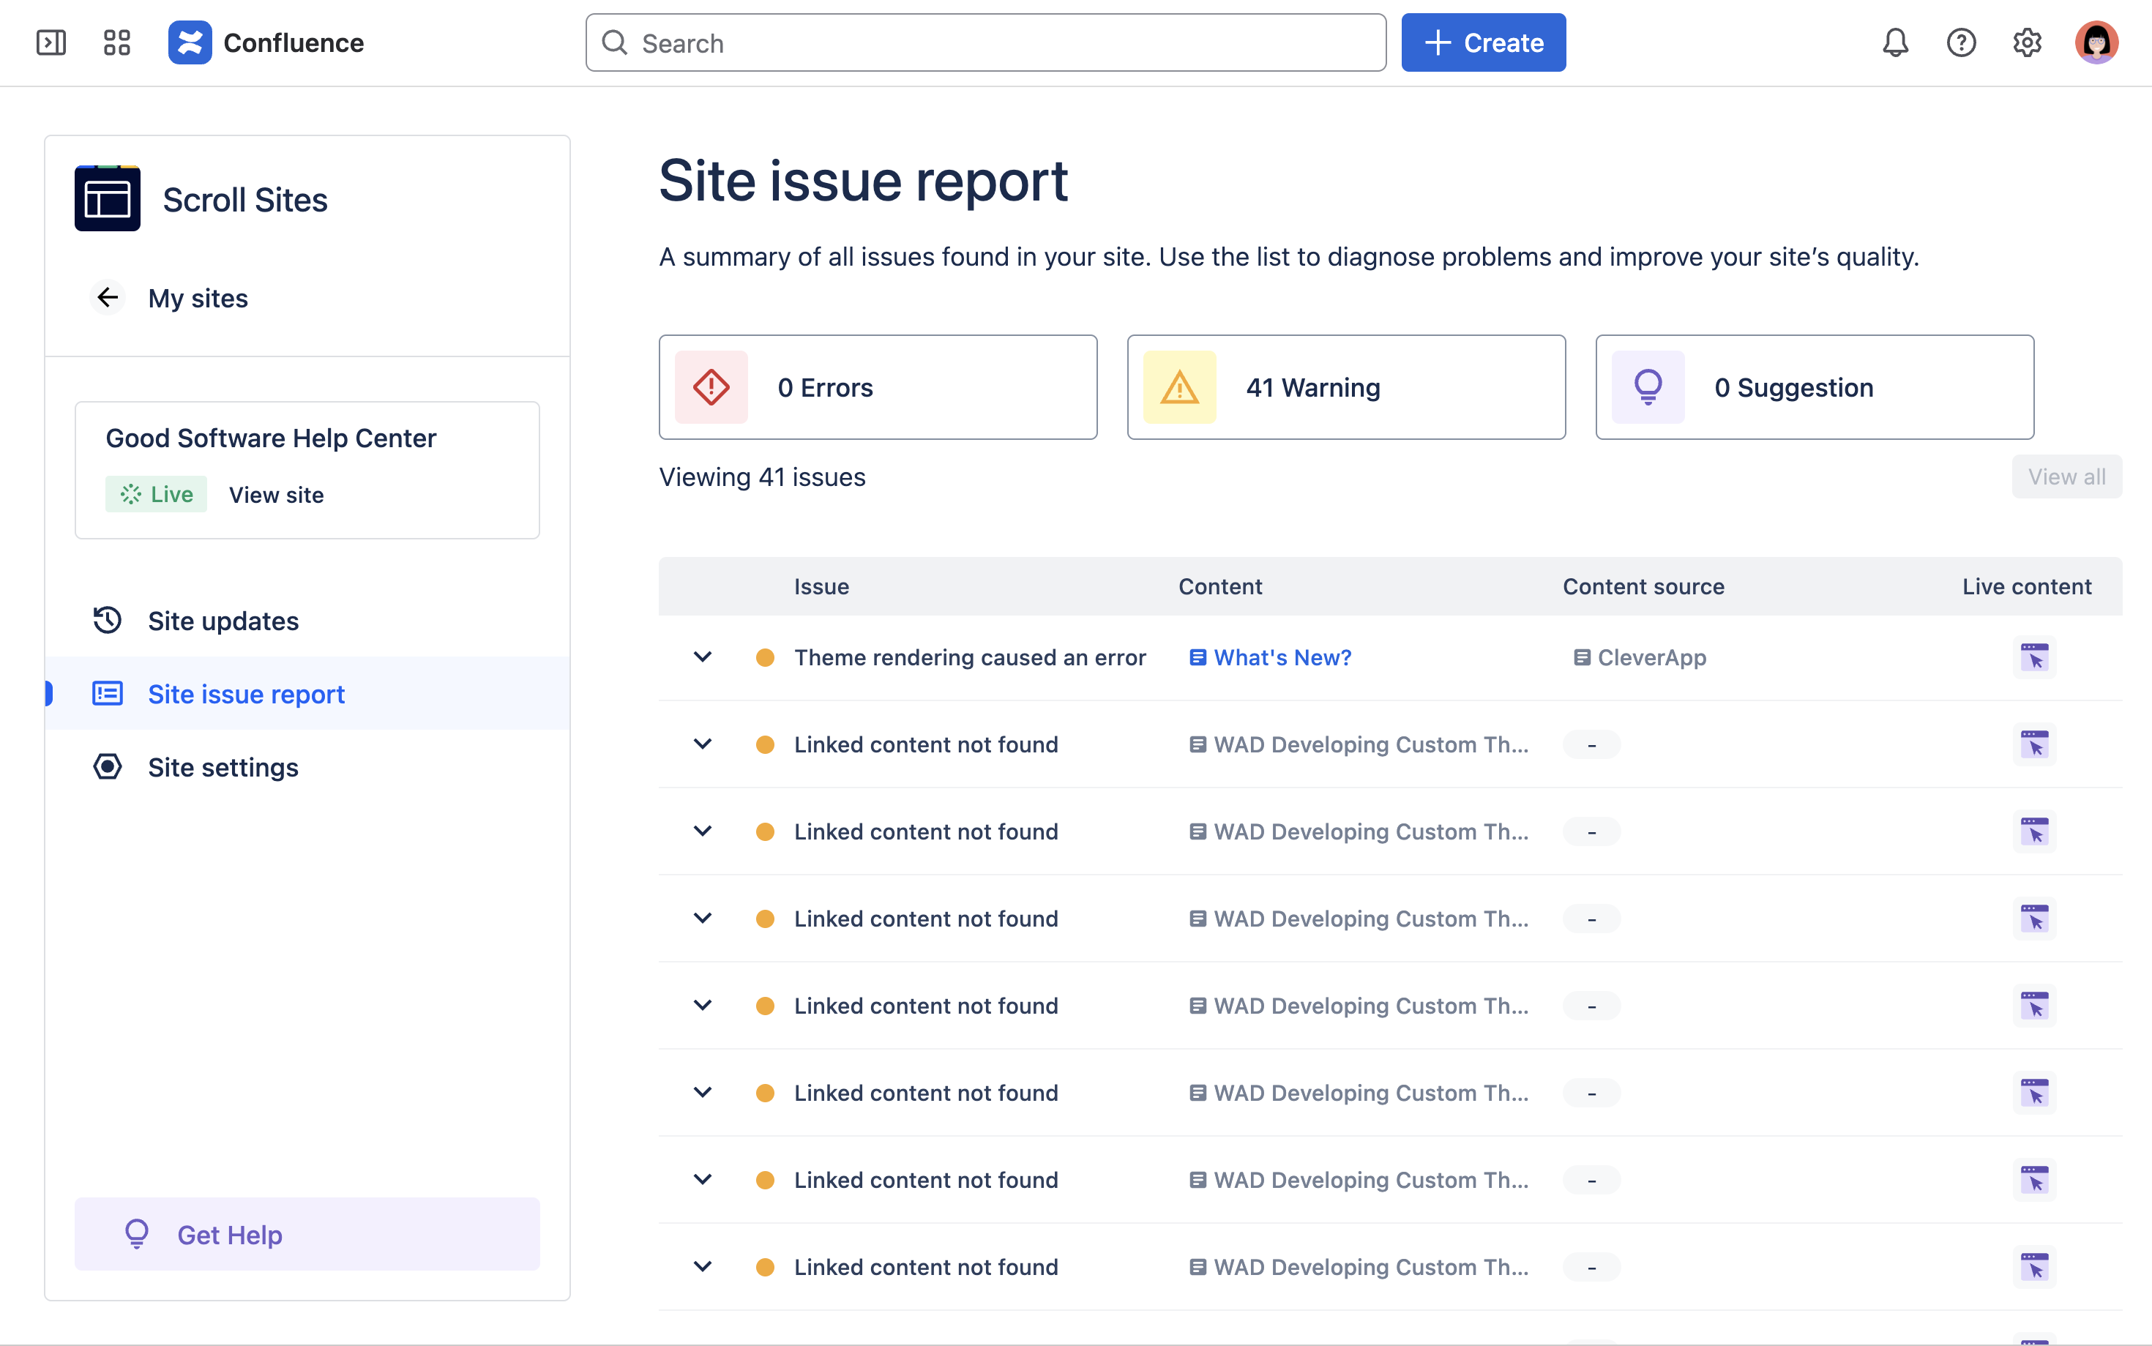The image size is (2152, 1346).
Task: Expand the last visible Linked content row
Action: (702, 1267)
